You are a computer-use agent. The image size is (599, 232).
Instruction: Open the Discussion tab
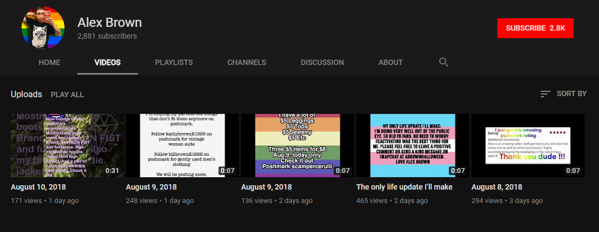pos(322,62)
